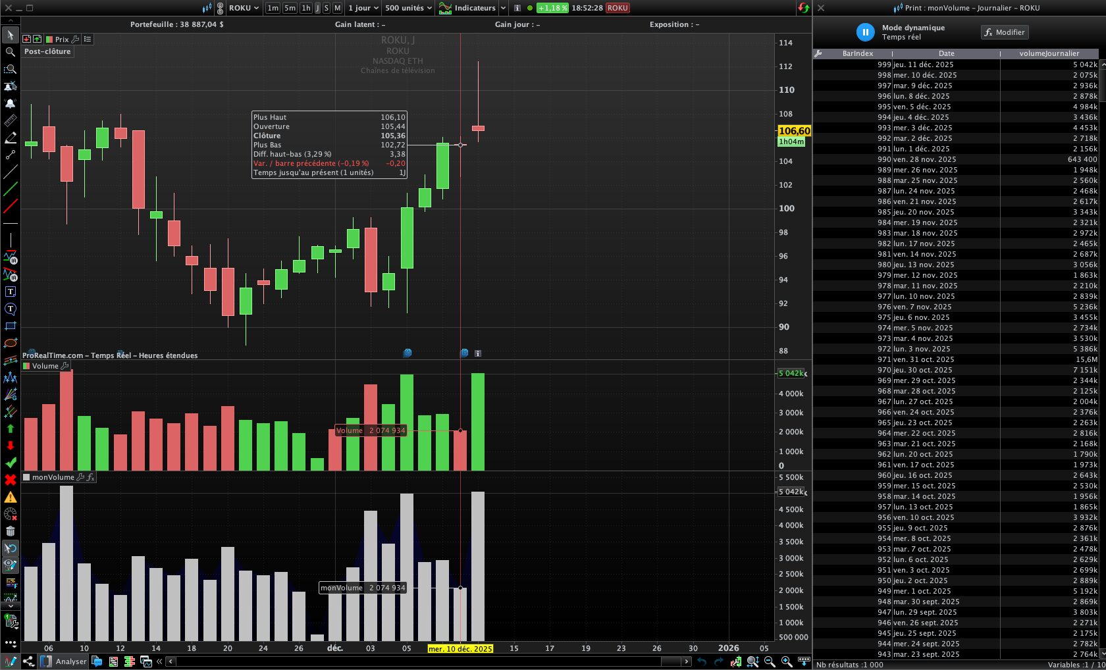Sort by the Date column header
This screenshot has height=670, width=1106.
tap(947, 53)
